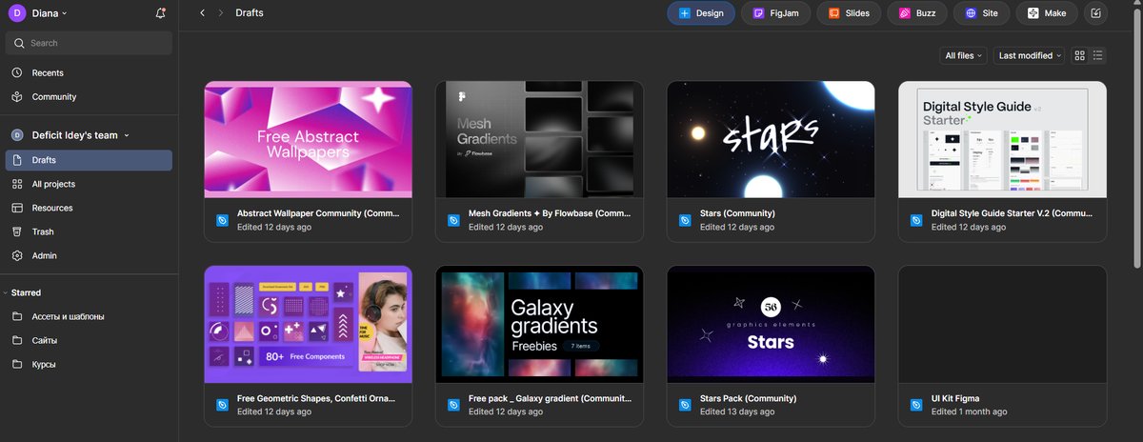Create a new Buzz file
This screenshot has width=1143, height=442.
tap(918, 13)
